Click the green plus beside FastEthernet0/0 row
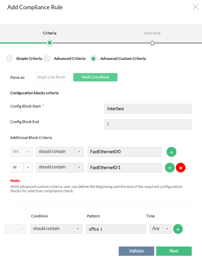 click(x=171, y=152)
